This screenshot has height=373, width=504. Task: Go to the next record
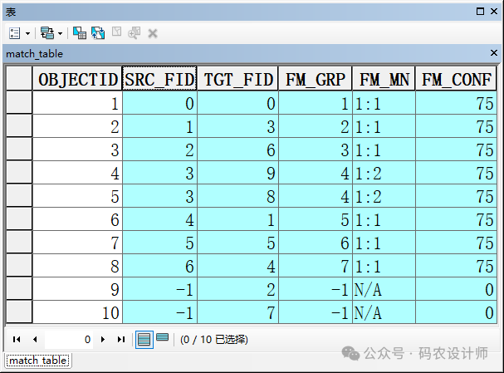[103, 340]
